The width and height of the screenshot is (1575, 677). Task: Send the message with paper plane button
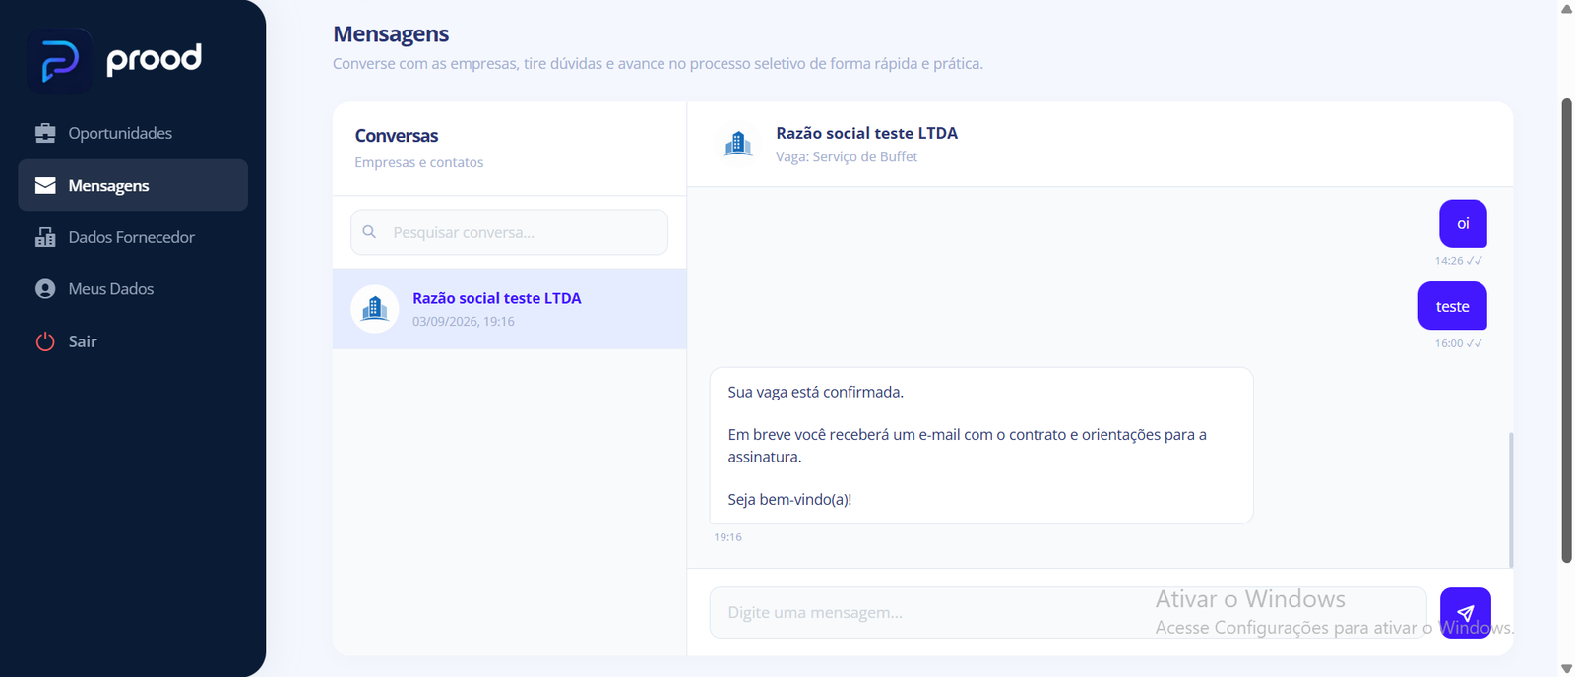(1465, 612)
